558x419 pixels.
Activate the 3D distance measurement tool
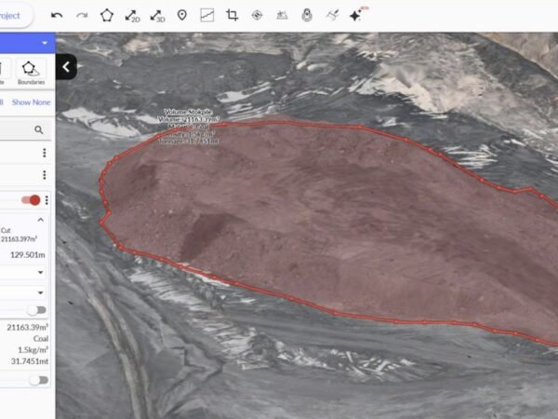tap(157, 15)
